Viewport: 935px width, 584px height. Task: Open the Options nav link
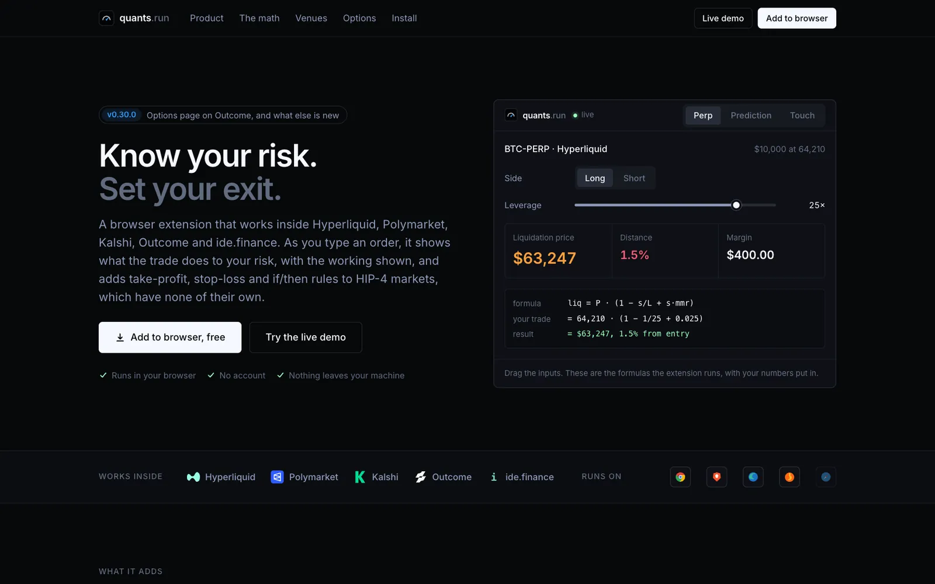[359, 18]
